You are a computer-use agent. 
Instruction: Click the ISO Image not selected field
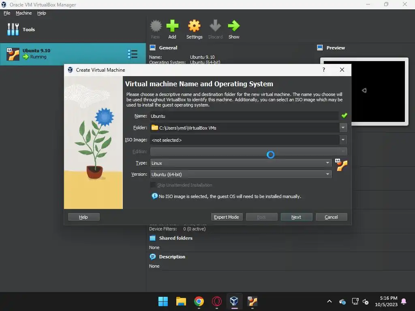click(x=244, y=140)
